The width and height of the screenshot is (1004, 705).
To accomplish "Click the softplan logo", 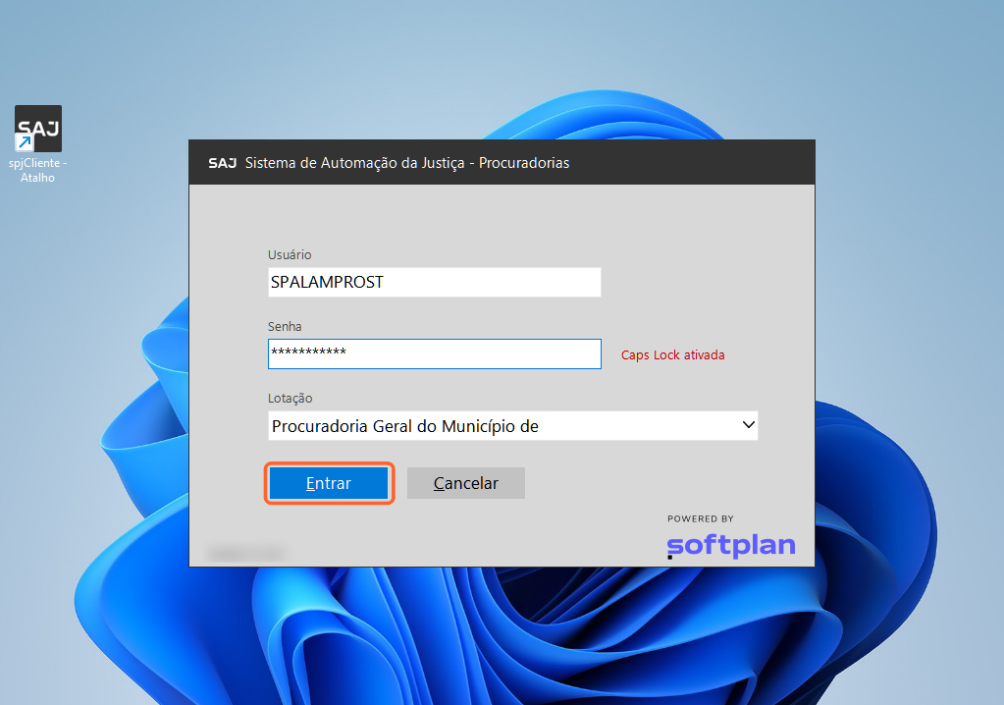I will point(730,545).
